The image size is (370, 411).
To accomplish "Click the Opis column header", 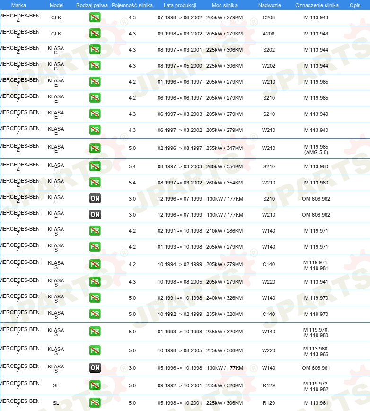I will (x=355, y=5).
